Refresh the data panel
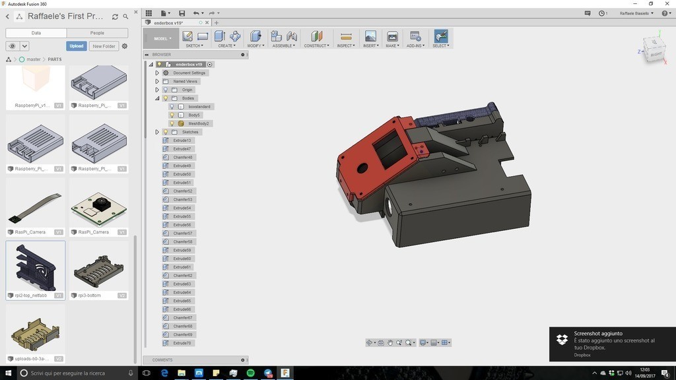Image resolution: width=676 pixels, height=380 pixels. (x=115, y=16)
